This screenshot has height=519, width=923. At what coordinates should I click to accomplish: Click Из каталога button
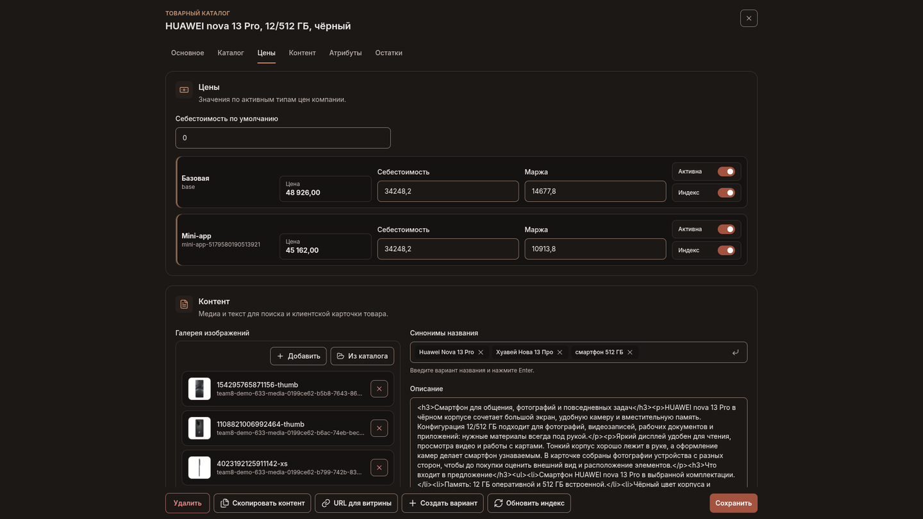tap(362, 356)
